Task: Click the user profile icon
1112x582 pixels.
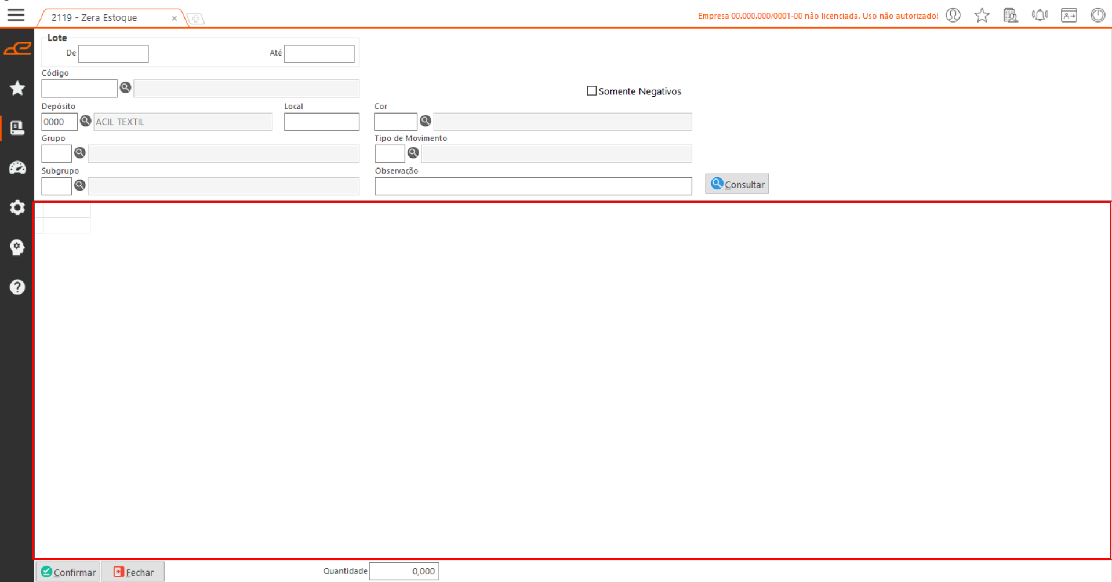Action: 953,15
